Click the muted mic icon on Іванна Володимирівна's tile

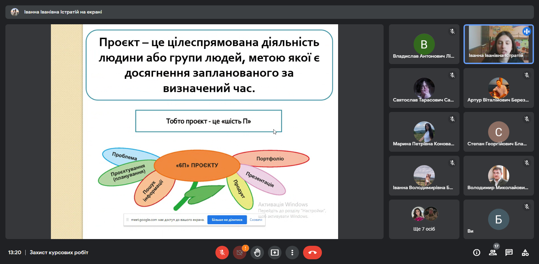tap(452, 163)
